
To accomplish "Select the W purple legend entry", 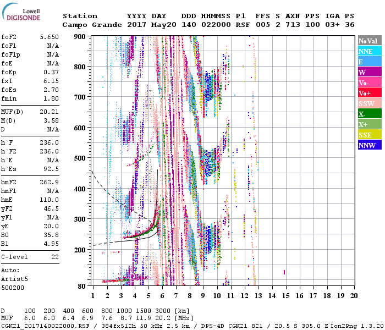I will click(x=370, y=72).
